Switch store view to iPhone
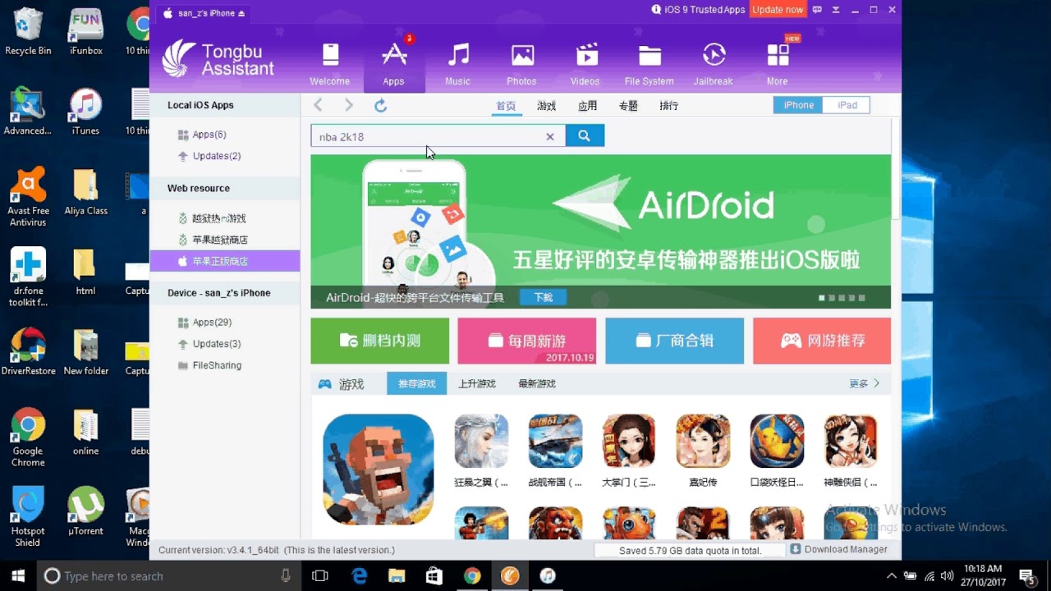The width and height of the screenshot is (1051, 591). click(798, 105)
